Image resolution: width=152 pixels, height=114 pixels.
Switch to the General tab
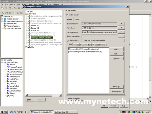pyautogui.click(x=69, y=19)
